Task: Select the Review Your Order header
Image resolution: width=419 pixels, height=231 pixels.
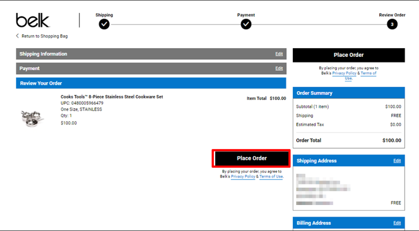Action: coord(151,83)
